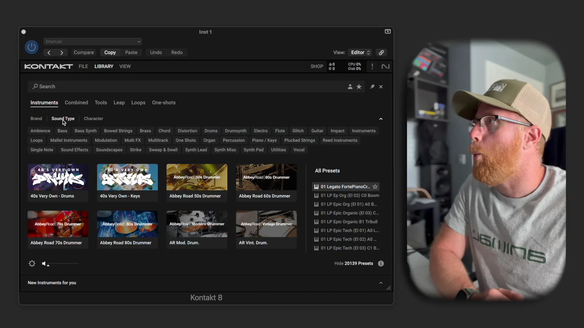Click Hide 20139 Presets

[353, 264]
